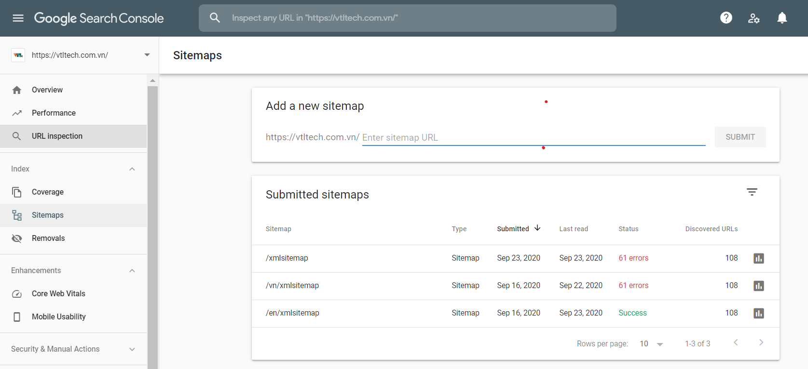808x369 pixels.
Task: Open filter icon for Submitted sitemaps
Action: [x=752, y=192]
